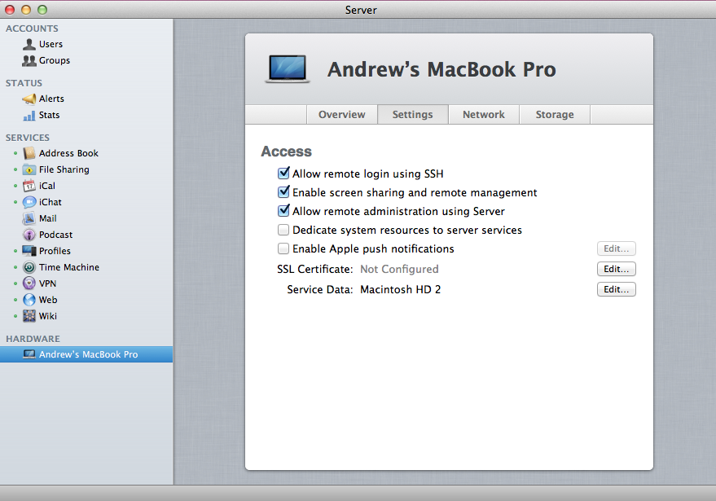Click the Stats bar chart icon
The height and width of the screenshot is (501, 716).
pyautogui.click(x=29, y=115)
